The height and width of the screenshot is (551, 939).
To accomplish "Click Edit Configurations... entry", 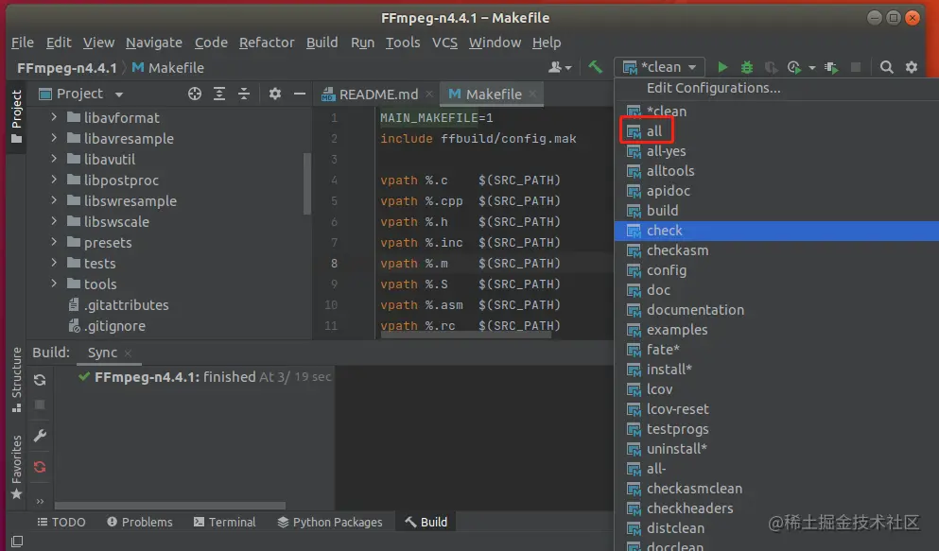I will point(713,88).
